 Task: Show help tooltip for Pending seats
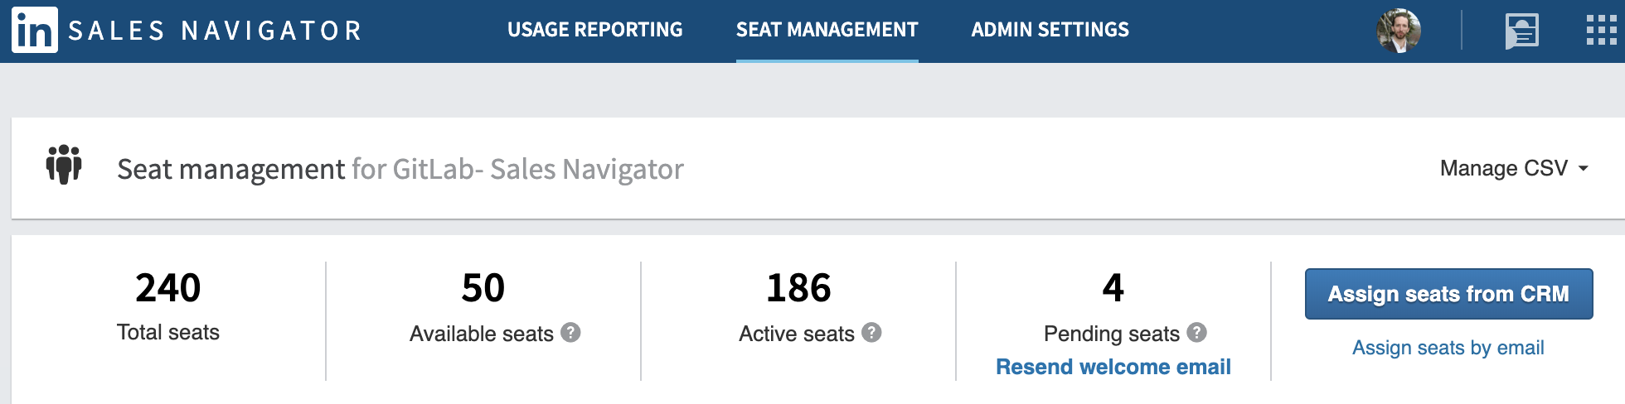pos(1196,332)
